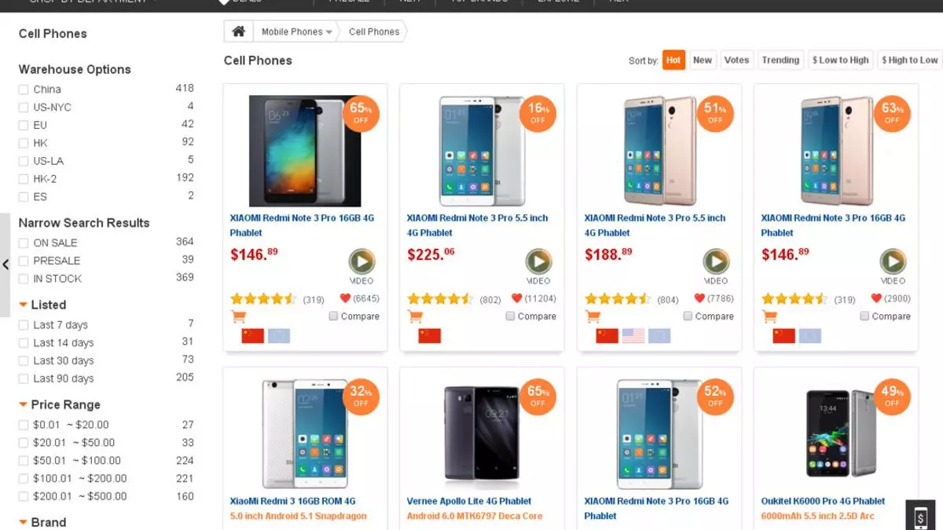
Task: Open the Vernee Apollo Lite 4G Phablet link
Action: pyautogui.click(x=469, y=501)
